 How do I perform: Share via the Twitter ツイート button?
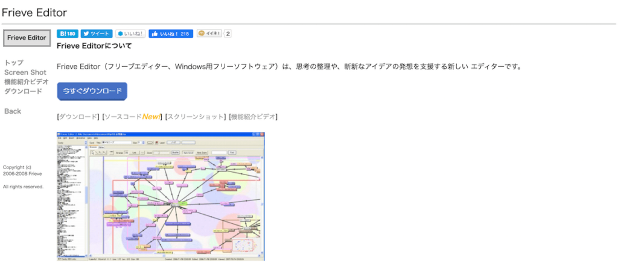[x=97, y=34]
